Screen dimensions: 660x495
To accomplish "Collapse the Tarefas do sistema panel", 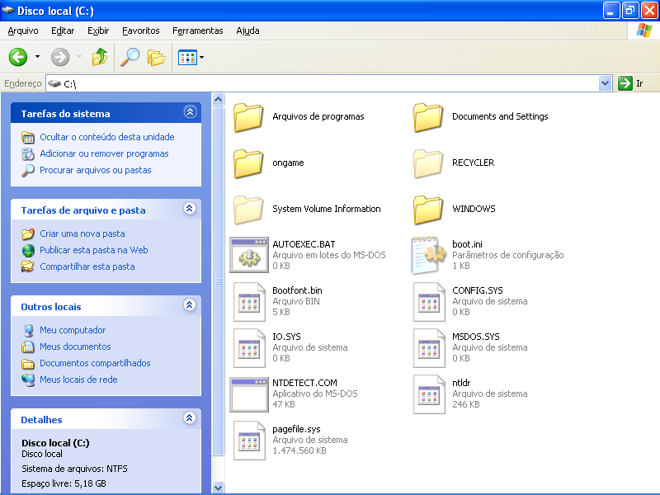I will coord(191,113).
